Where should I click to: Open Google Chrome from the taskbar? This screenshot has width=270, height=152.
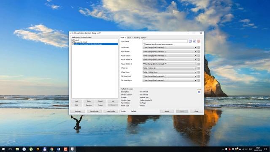point(51,149)
